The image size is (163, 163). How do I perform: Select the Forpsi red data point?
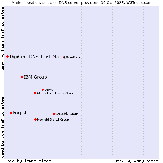(11, 113)
